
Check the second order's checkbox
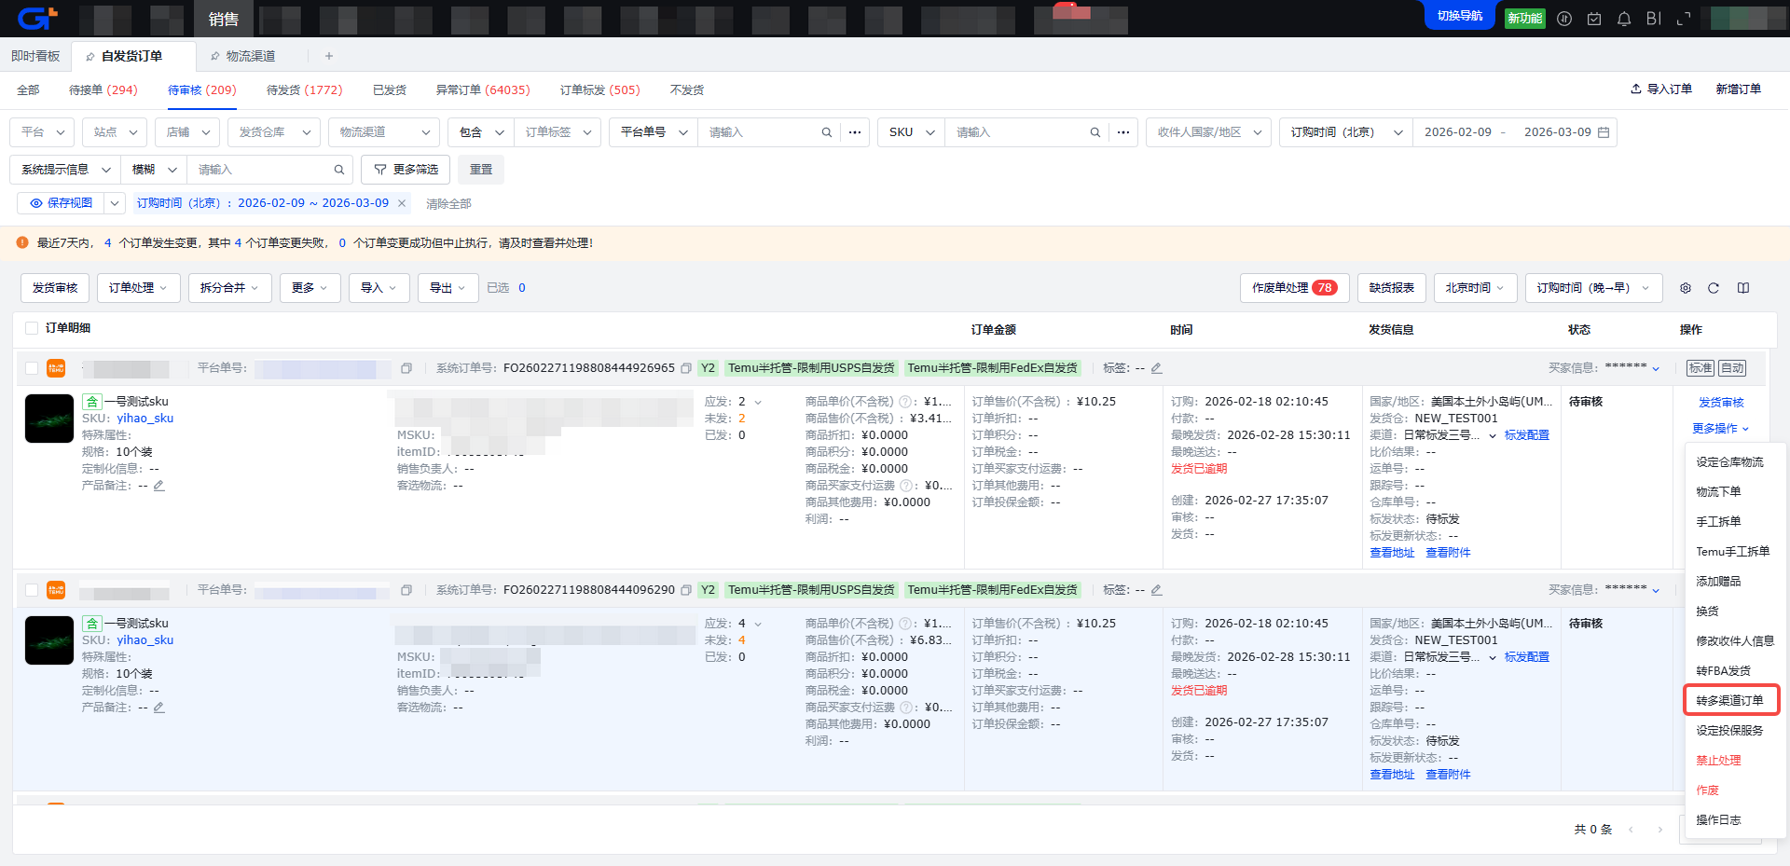point(32,590)
